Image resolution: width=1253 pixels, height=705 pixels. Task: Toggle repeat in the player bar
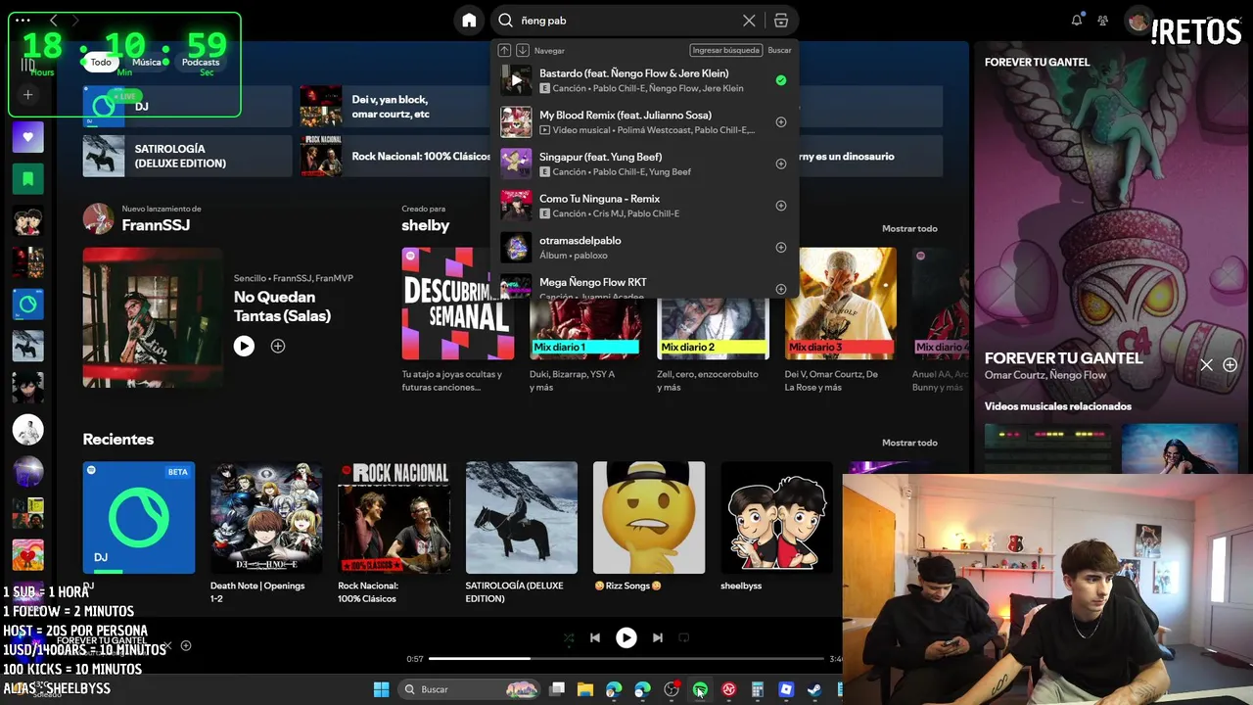[x=684, y=637]
